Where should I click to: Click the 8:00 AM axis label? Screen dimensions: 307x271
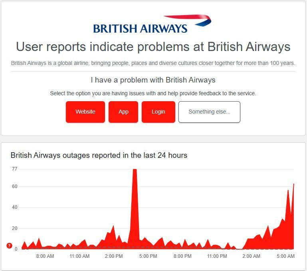pyautogui.click(x=45, y=256)
